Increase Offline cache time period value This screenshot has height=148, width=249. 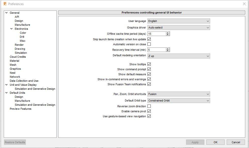pyautogui.click(x=168, y=33)
